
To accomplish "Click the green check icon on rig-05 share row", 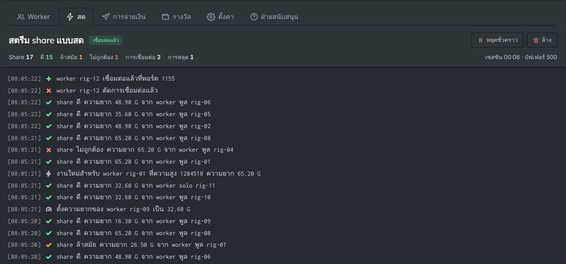I will pos(49,114).
